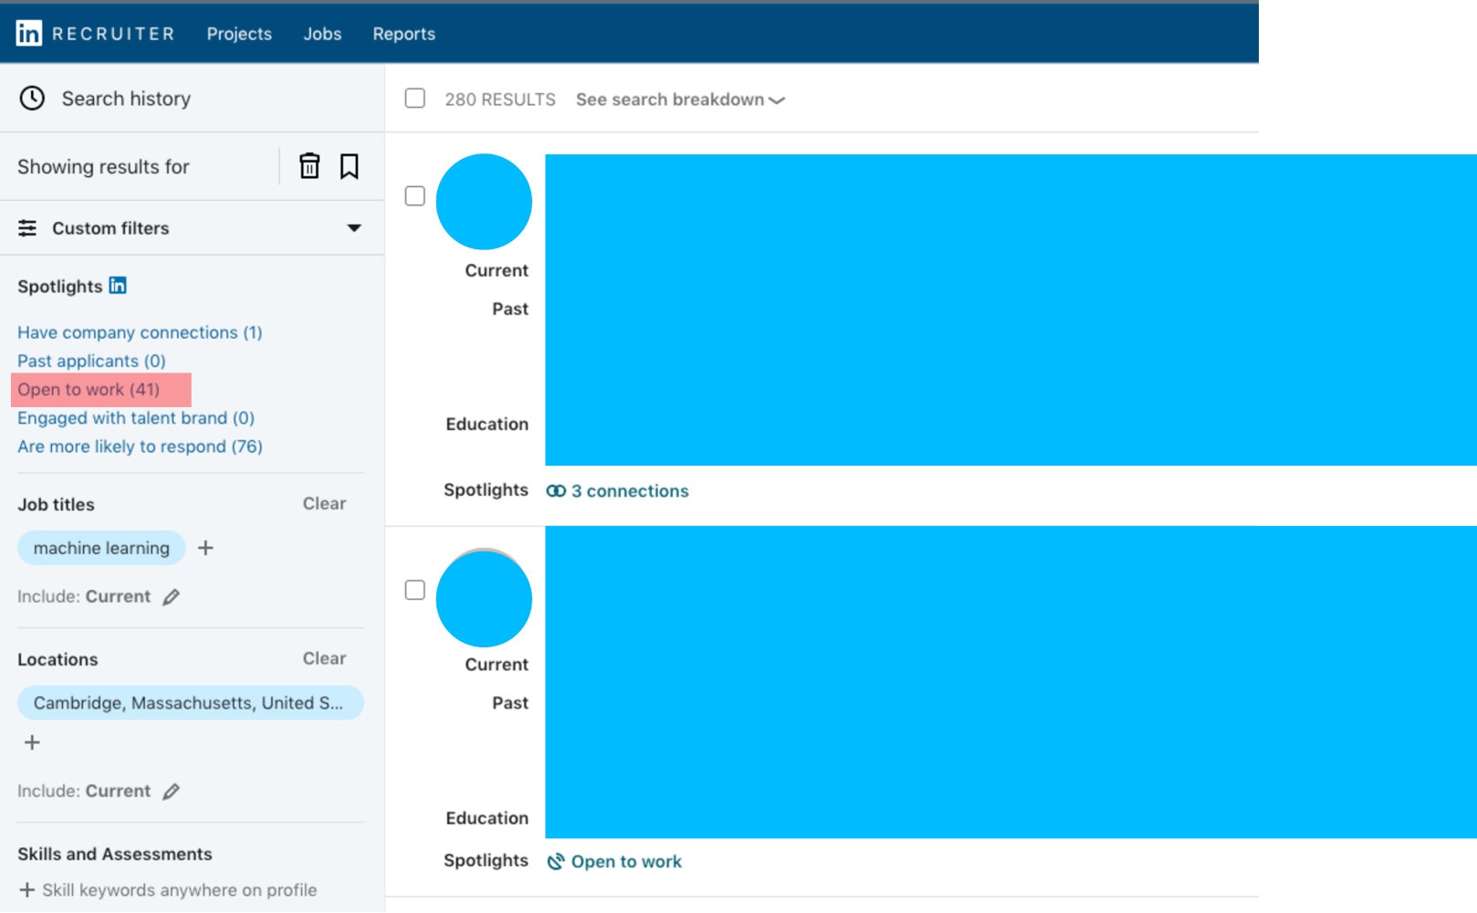This screenshot has width=1477, height=913.
Task: Add another job title with the plus icon
Action: pos(206,548)
